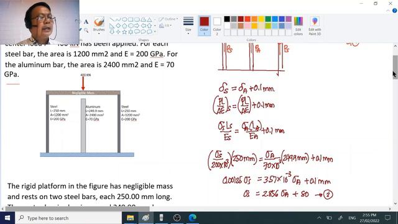The image size is (398, 224).
Task: Select the Up arrow shape
Action: coord(149,26)
